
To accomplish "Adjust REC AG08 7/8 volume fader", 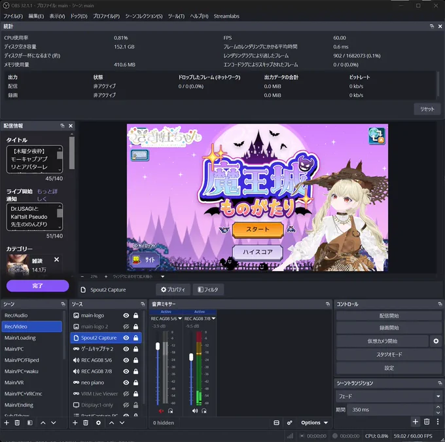I will 191,357.
